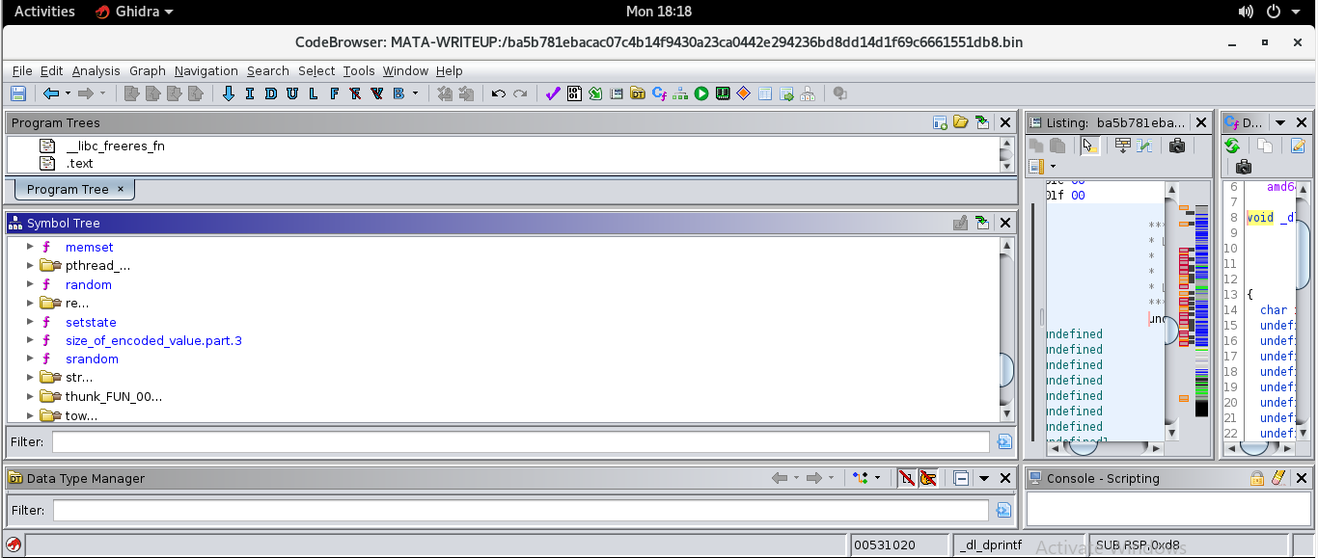Click the Save icon in toolbar
This screenshot has height=558, width=1318.
18,93
